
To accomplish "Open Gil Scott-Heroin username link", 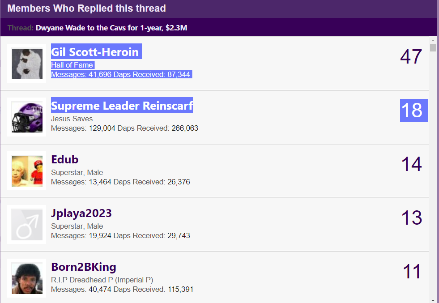I will pos(95,52).
